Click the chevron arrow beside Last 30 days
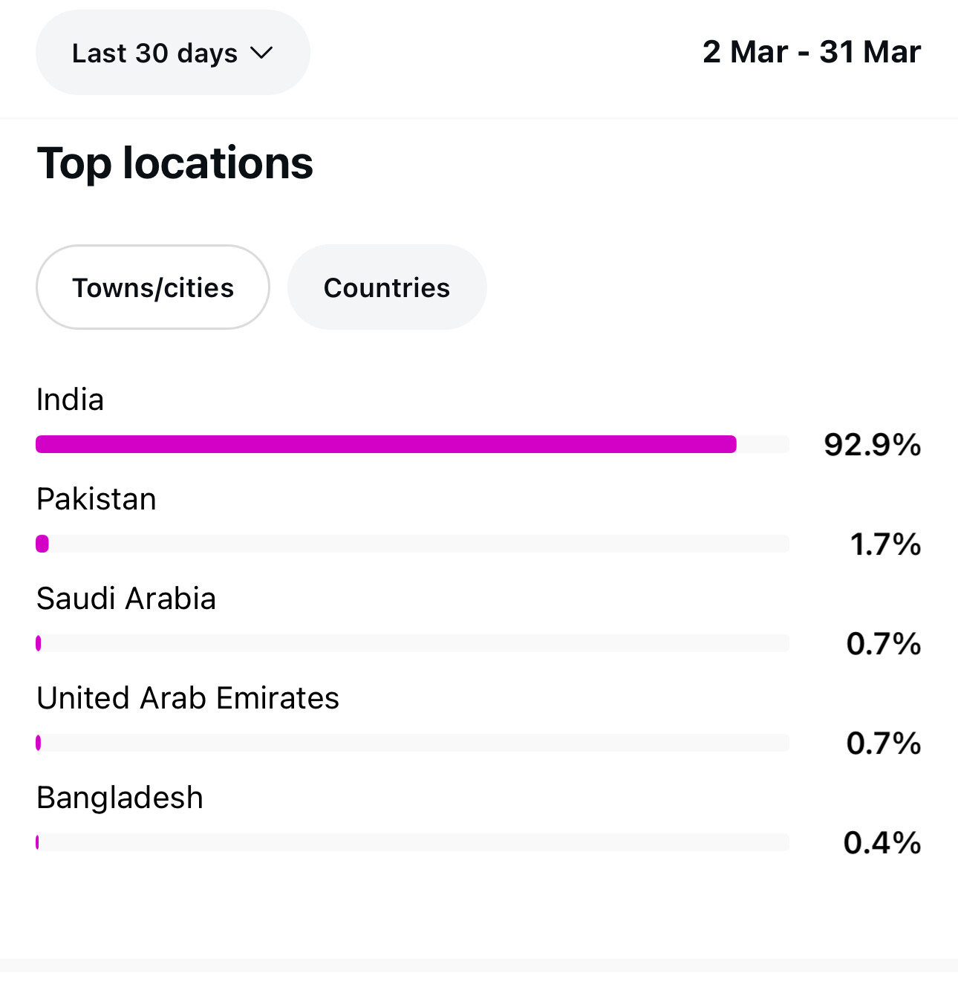The height and width of the screenshot is (990, 958). coord(261,53)
